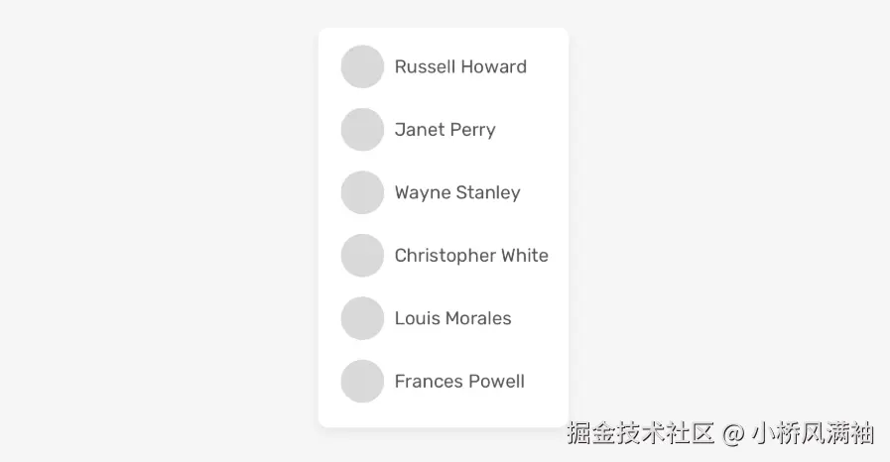Click the gray background left of the card

coord(159,228)
